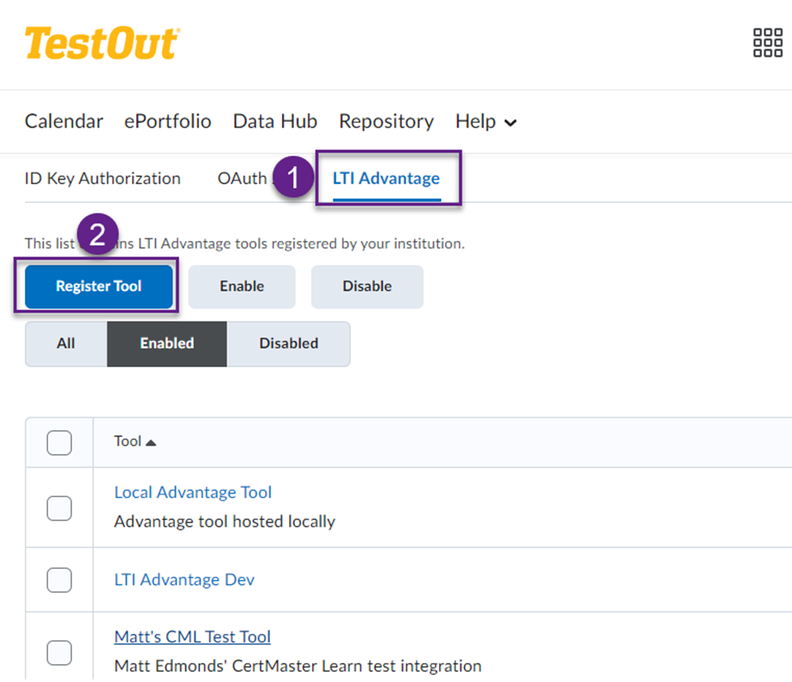Go to Data Hub
Image resolution: width=792 pixels, height=682 pixels.
point(275,122)
